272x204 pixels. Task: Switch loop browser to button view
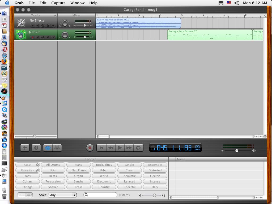coord(29,195)
